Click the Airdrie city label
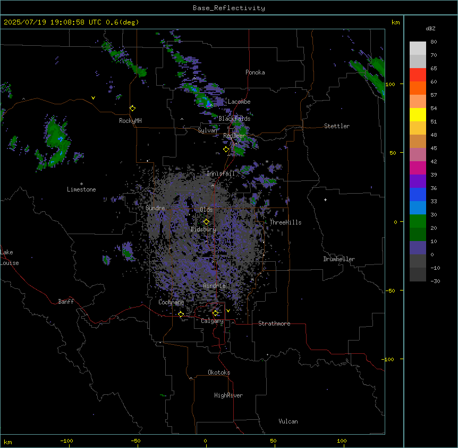This screenshot has height=448, width=458. tap(215, 286)
